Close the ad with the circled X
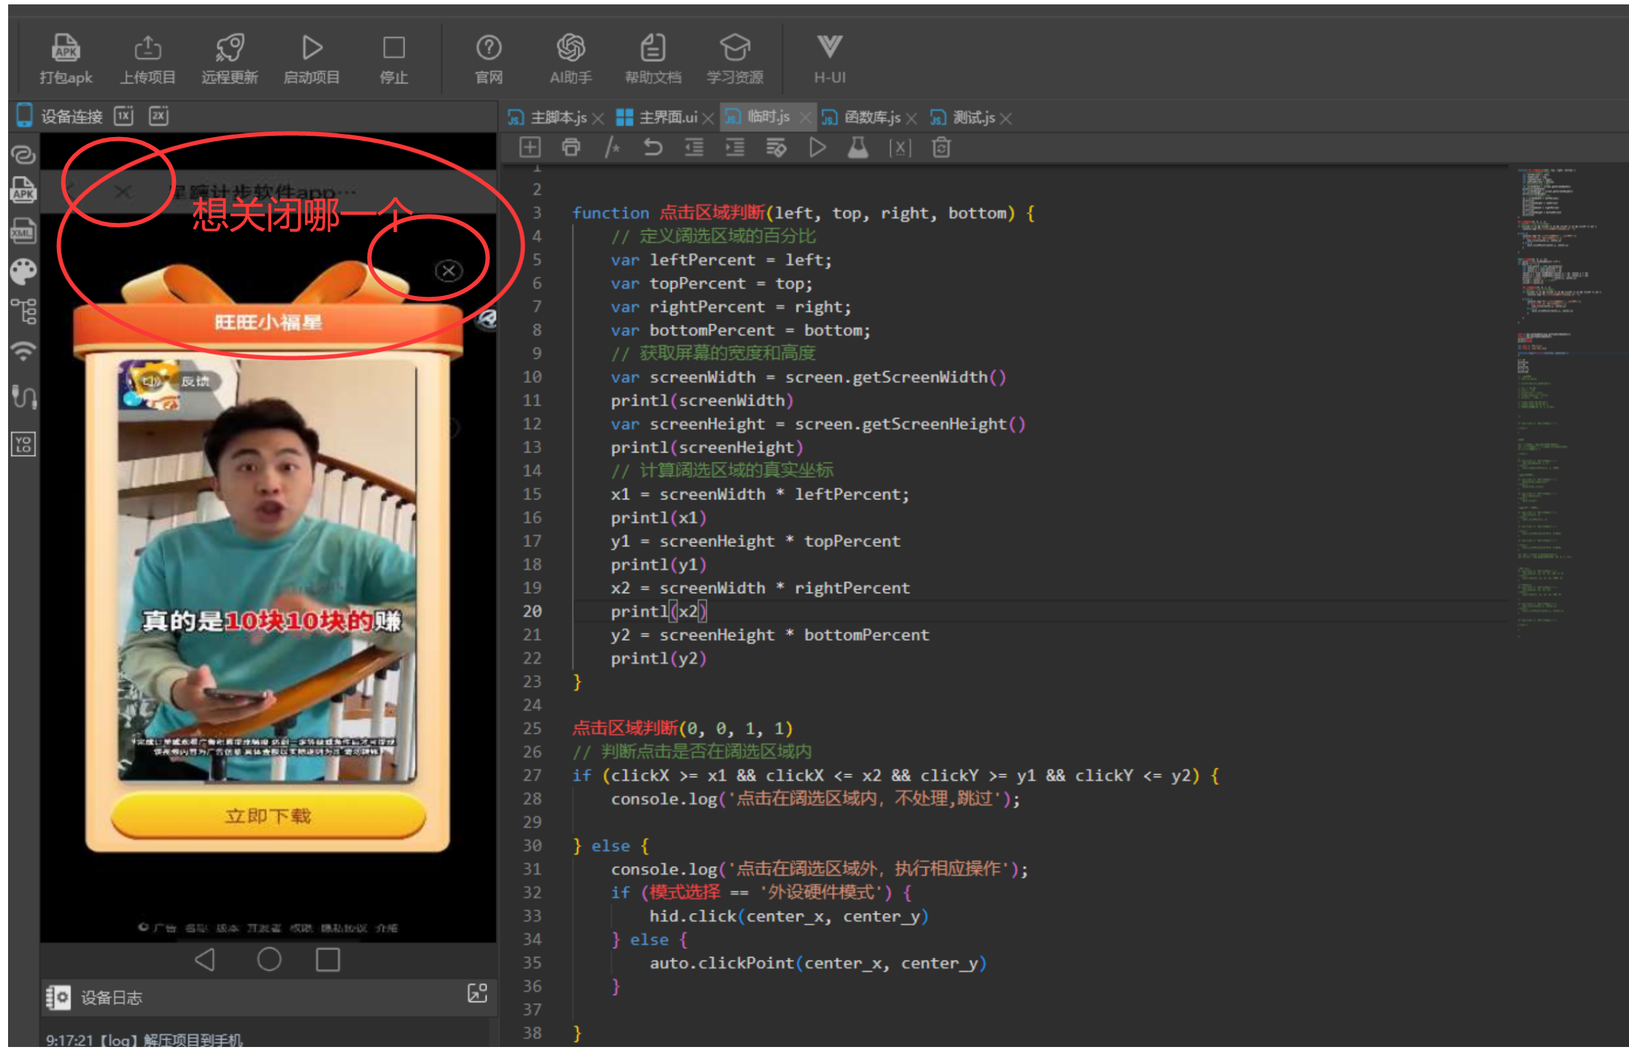The height and width of the screenshot is (1052, 1629). pos(449,271)
